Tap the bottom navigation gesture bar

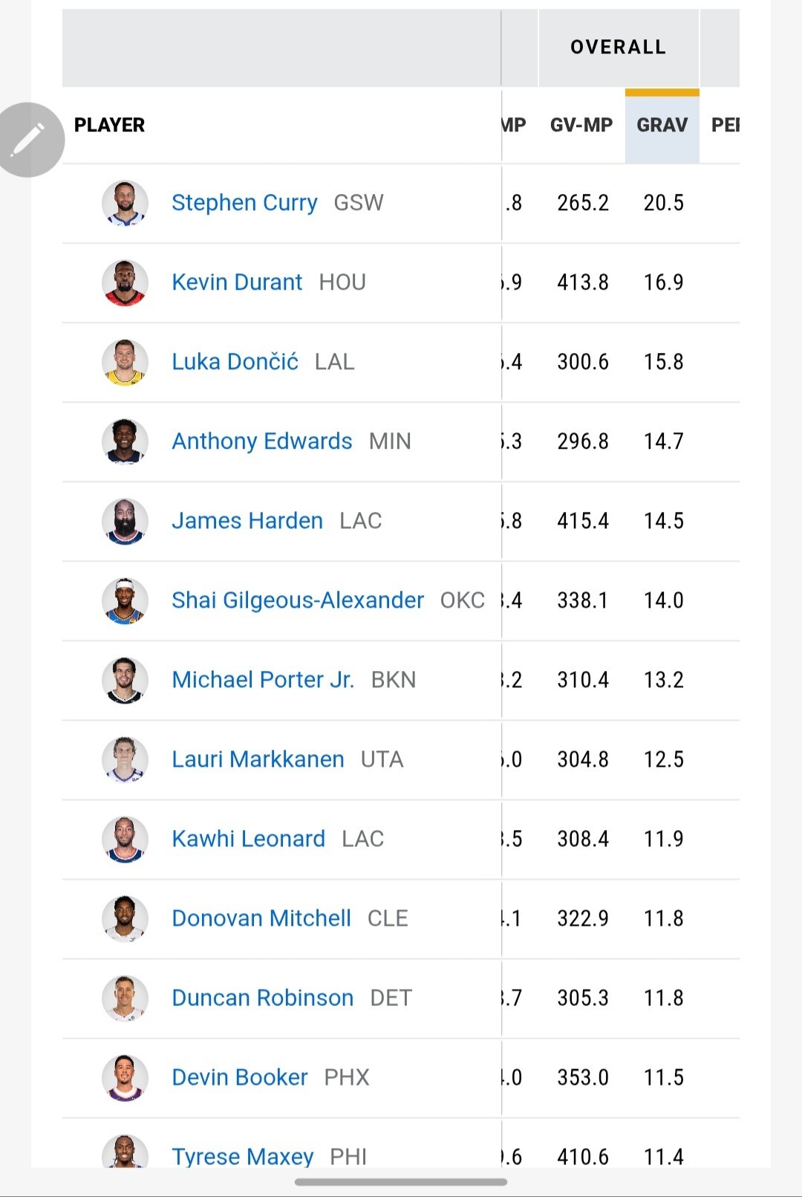(x=401, y=1181)
